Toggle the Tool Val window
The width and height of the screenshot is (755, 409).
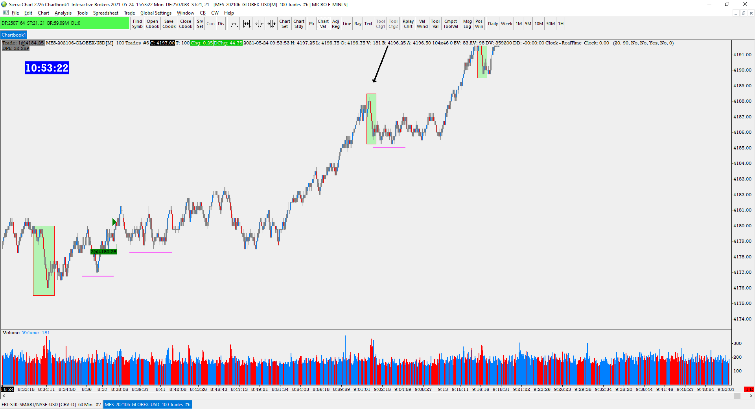[435, 24]
